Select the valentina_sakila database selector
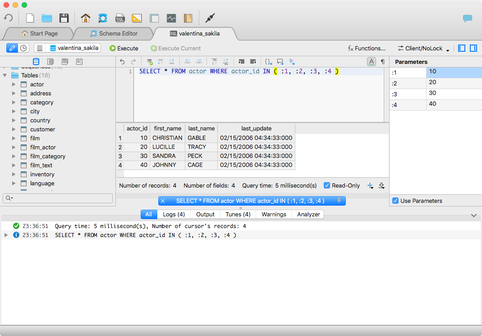The height and width of the screenshot is (336, 482). [74, 48]
